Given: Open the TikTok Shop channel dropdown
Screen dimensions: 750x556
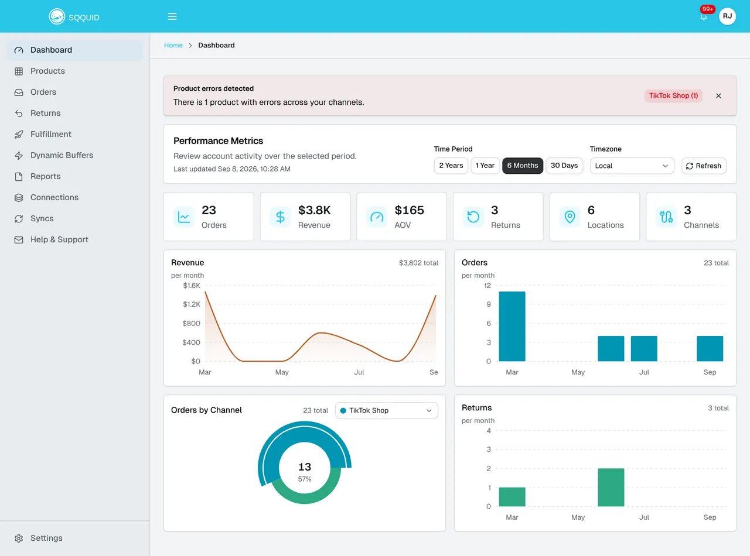Looking at the screenshot, I should pos(387,410).
